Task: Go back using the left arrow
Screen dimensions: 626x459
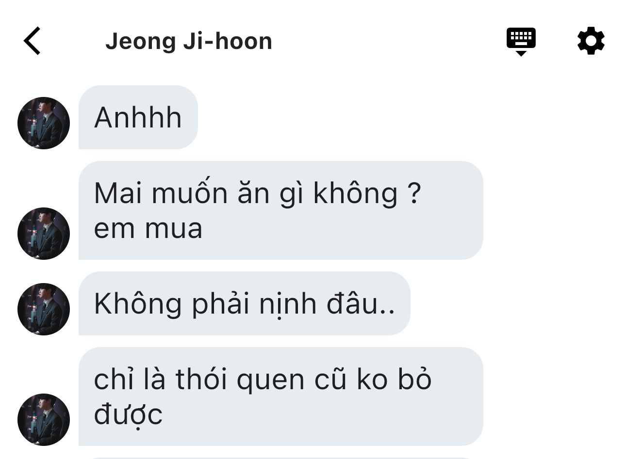Action: [x=32, y=41]
